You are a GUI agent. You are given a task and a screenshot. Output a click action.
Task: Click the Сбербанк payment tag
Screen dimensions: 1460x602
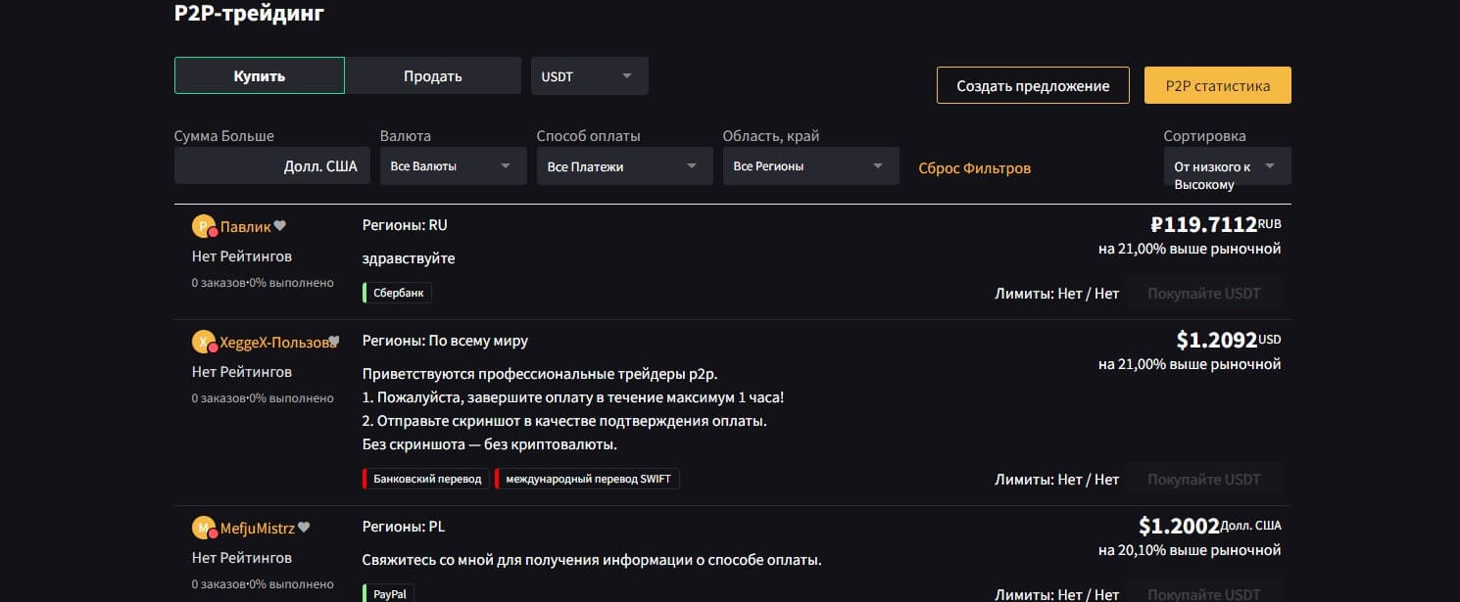(398, 293)
